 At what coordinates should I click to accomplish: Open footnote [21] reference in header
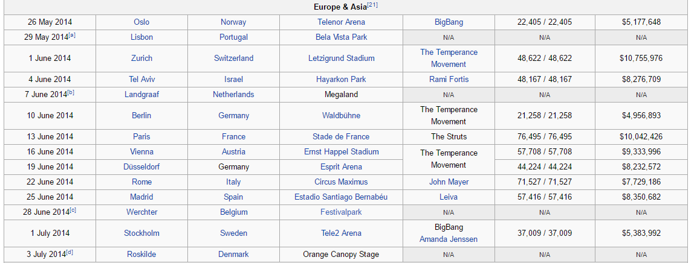pyautogui.click(x=373, y=5)
